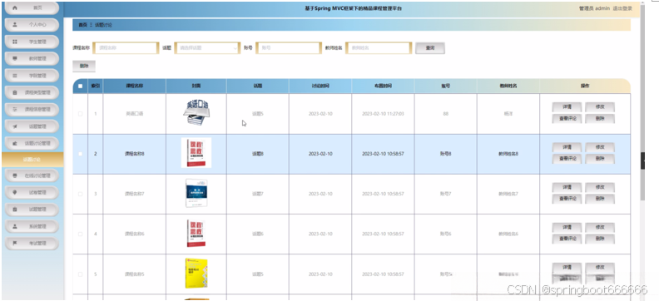
Task: Click 查看评论 for the 课程名称6 row
Action: point(567,239)
